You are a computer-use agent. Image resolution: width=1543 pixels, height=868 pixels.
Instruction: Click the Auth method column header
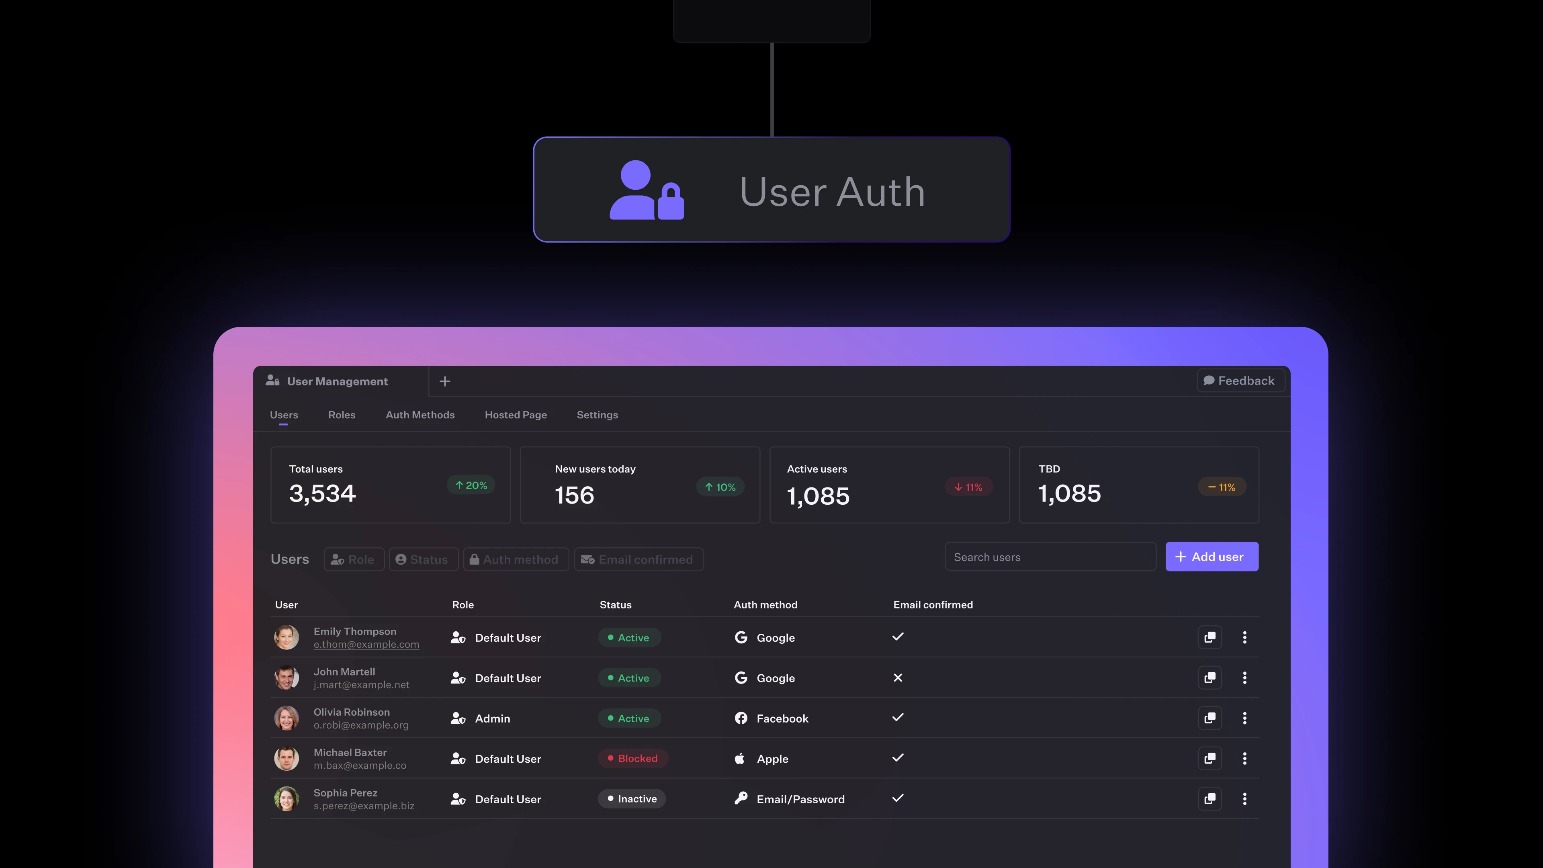[x=765, y=604]
